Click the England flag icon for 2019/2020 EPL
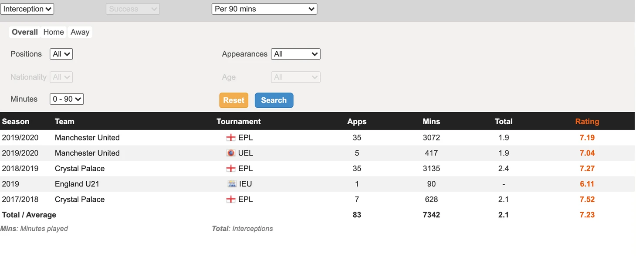The height and width of the screenshot is (256, 636). [231, 138]
